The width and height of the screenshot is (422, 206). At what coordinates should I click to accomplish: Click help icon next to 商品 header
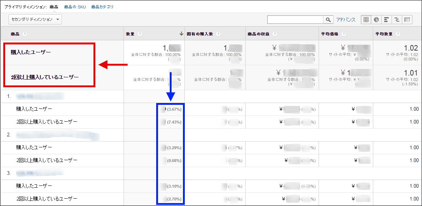(x=25, y=34)
